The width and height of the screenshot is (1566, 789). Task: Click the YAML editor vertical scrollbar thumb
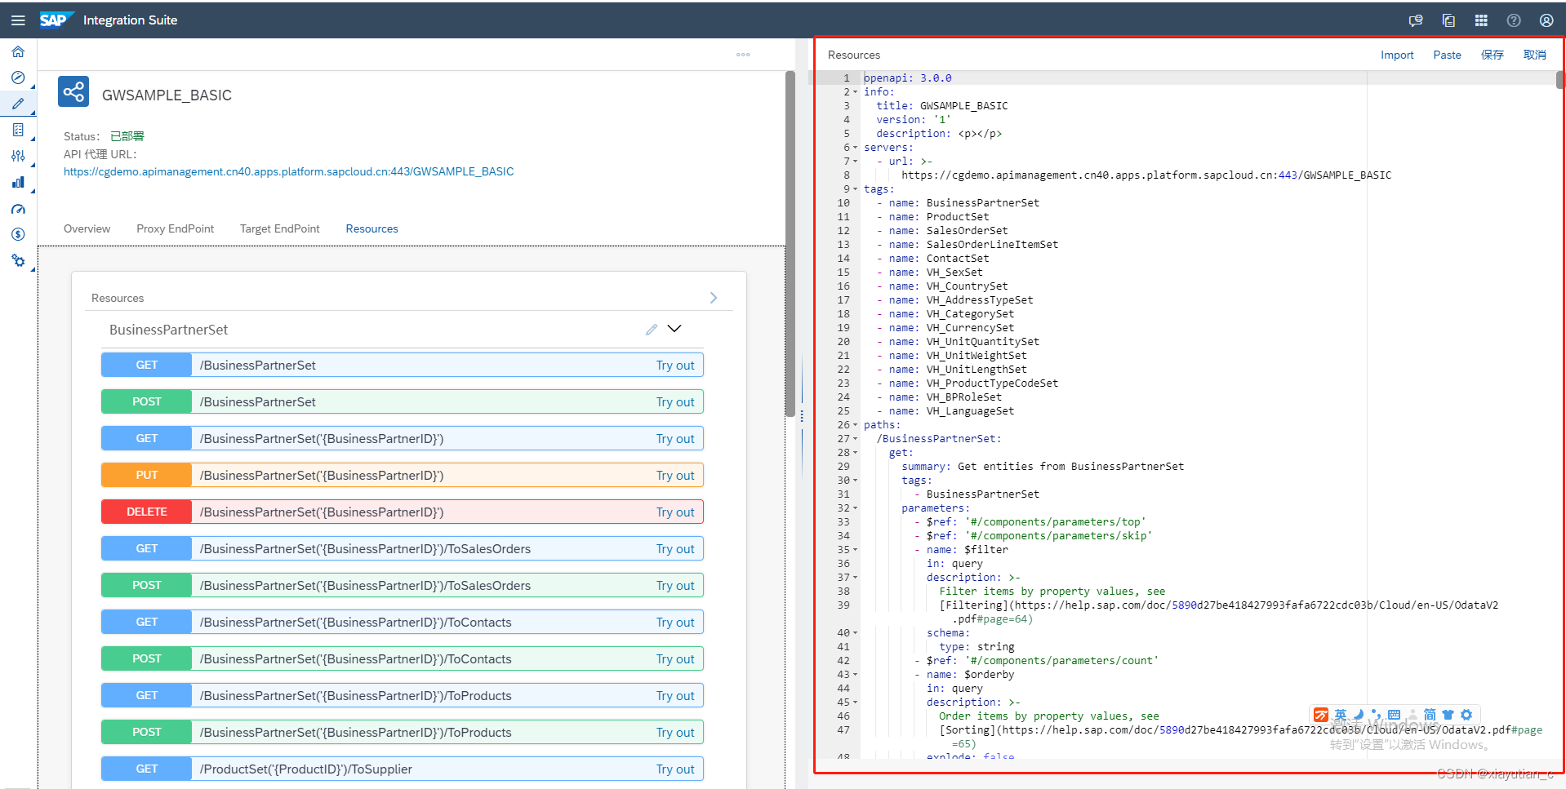pyautogui.click(x=1559, y=80)
